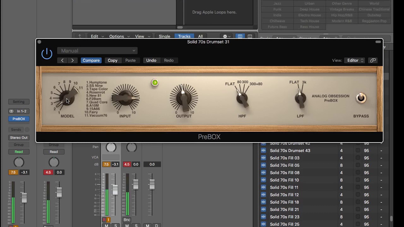Click the Redo button
The image size is (404, 227).
(169, 60)
